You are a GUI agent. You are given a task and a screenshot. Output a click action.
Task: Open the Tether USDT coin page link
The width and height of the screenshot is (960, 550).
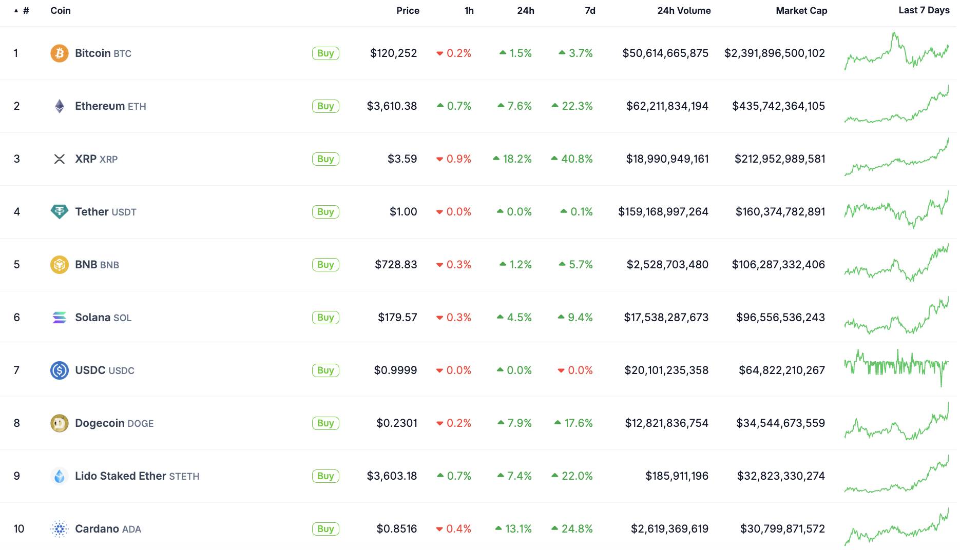[106, 212]
